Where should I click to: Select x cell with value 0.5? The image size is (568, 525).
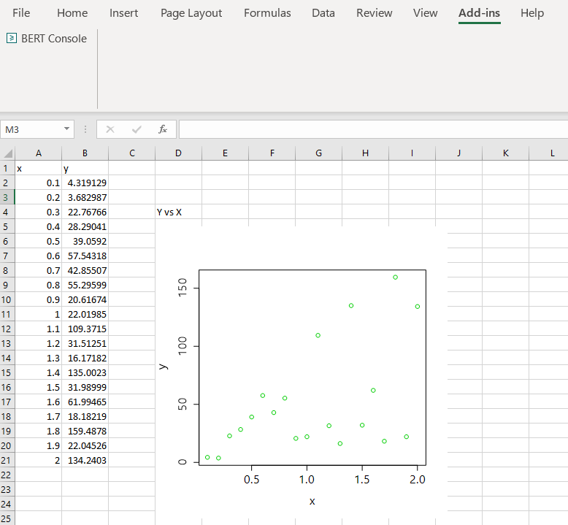click(39, 241)
